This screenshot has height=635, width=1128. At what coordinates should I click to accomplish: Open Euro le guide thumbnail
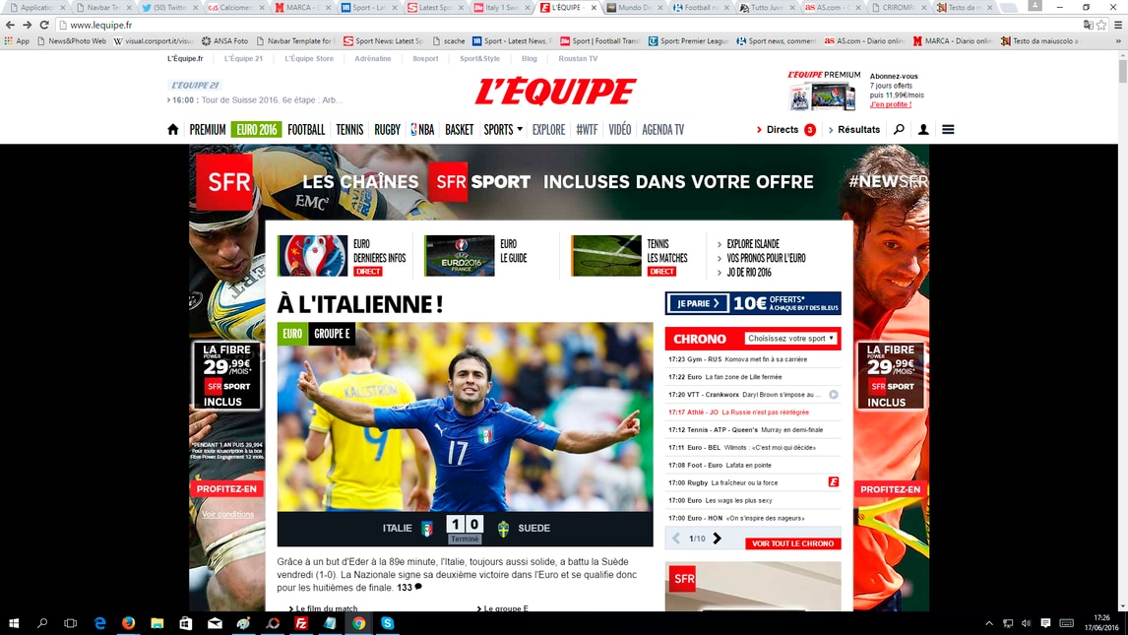coord(459,255)
